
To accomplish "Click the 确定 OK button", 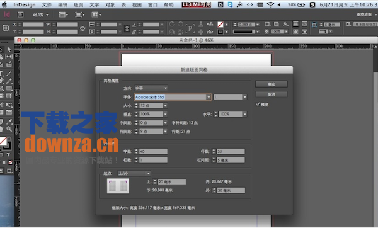I will coord(272,84).
